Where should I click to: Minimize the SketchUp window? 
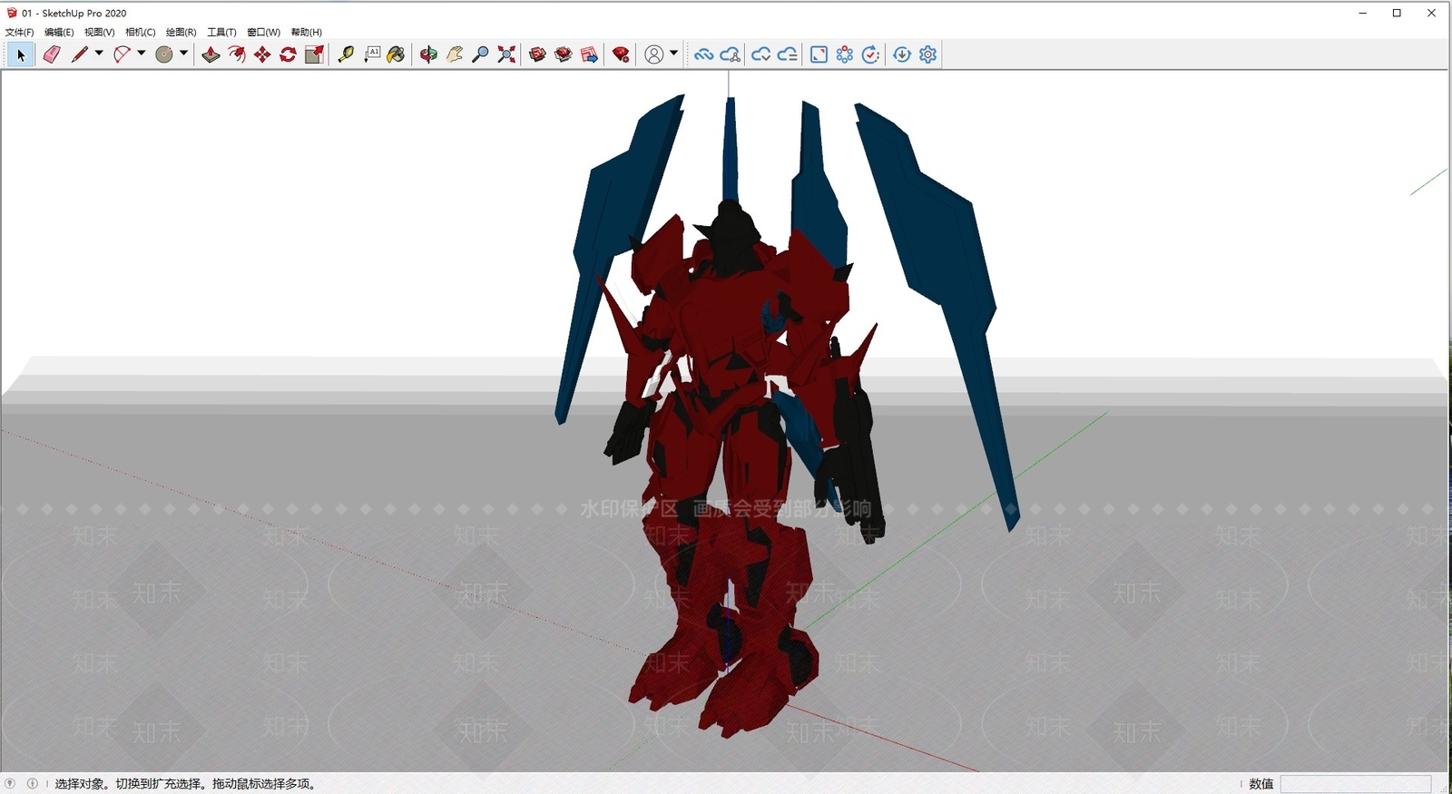[x=1363, y=13]
